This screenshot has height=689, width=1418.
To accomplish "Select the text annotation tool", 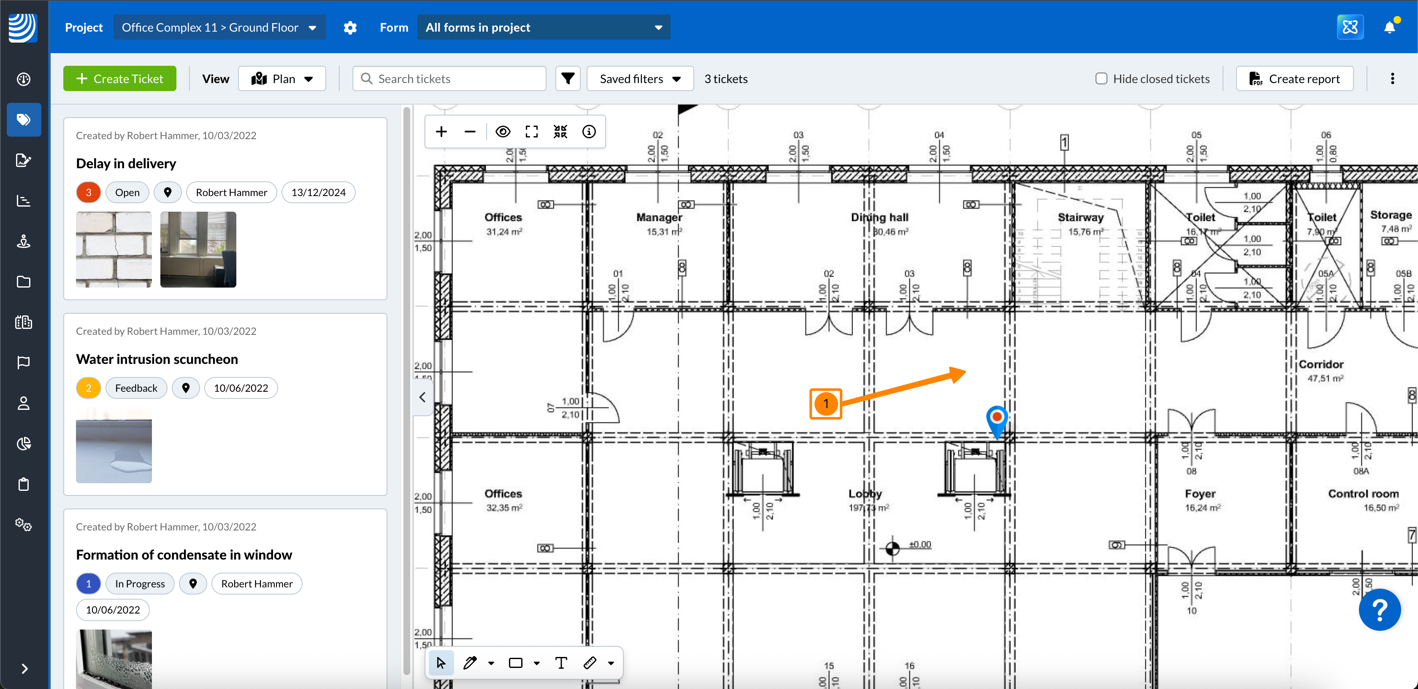I will point(560,662).
